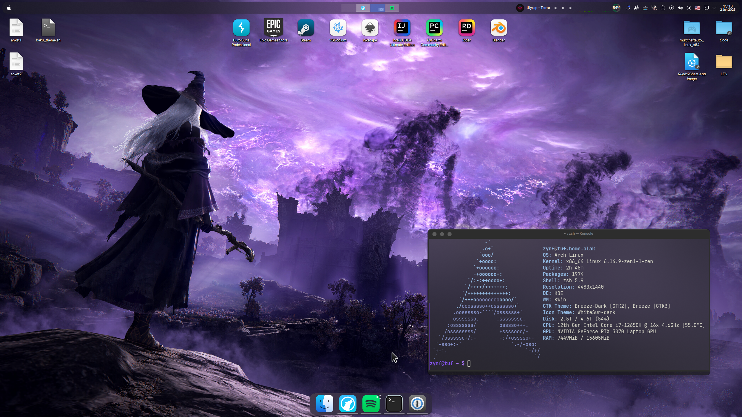
Task: Skip to the next track in the panel
Action: pos(570,8)
